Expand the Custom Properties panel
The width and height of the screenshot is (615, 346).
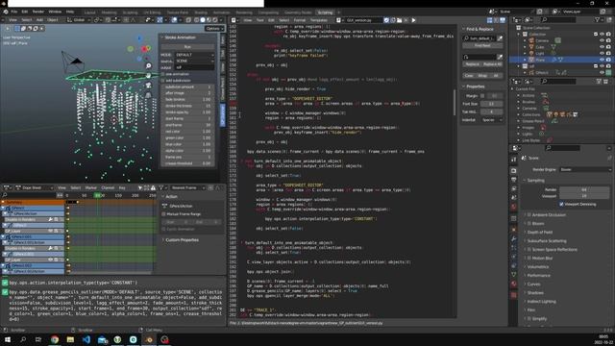point(164,240)
